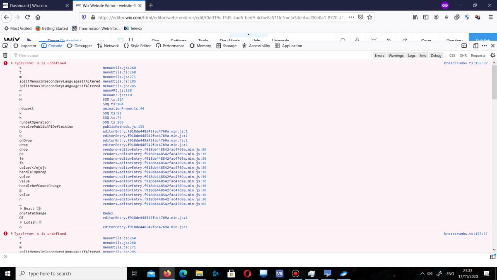Open the Storage tab
Screen dimensions: 497x280
pyautogui.click(x=226, y=46)
